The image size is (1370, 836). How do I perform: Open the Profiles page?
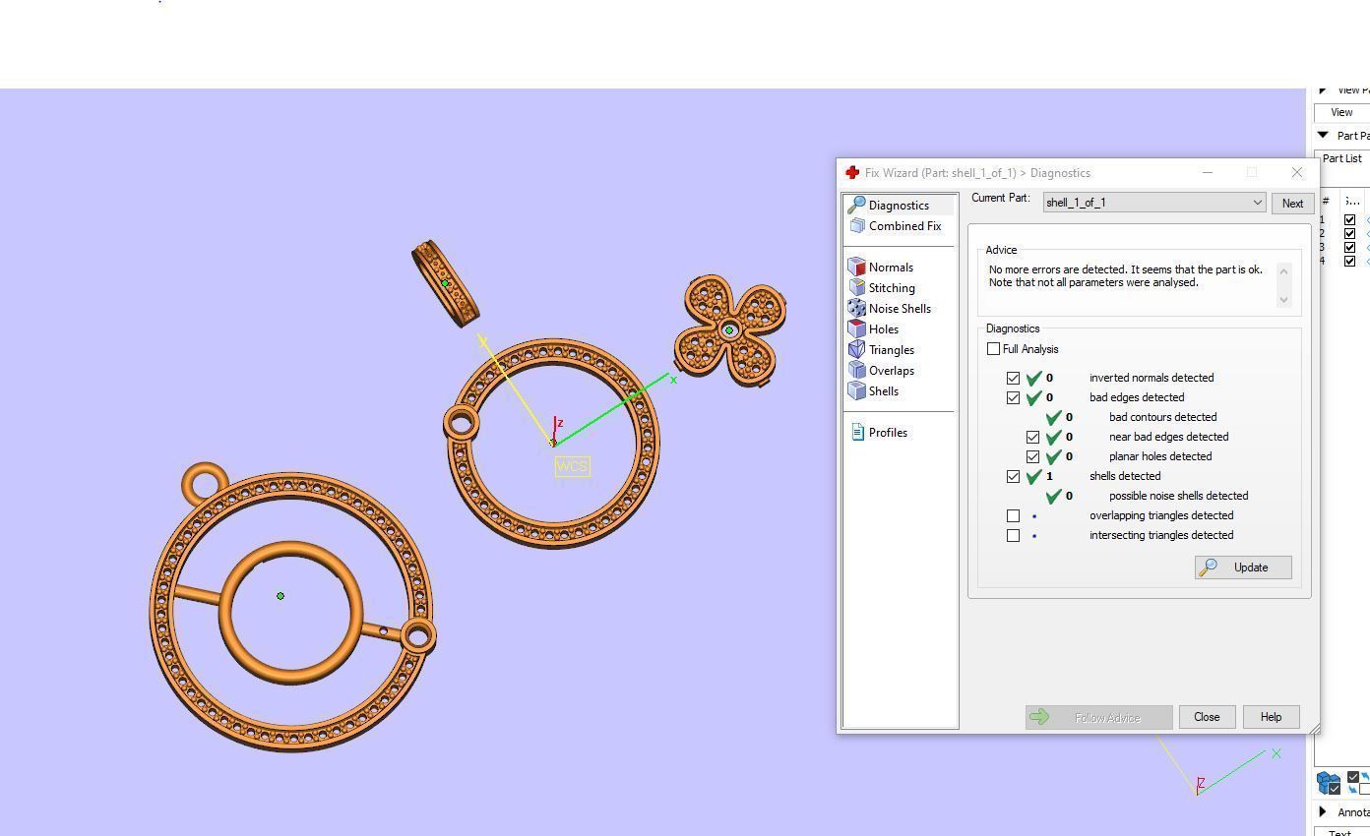[x=888, y=433]
